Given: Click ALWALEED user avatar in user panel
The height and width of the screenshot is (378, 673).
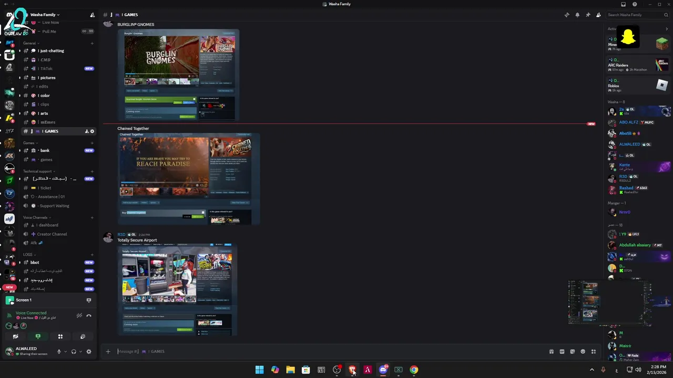Looking at the screenshot, I should (x=9, y=351).
